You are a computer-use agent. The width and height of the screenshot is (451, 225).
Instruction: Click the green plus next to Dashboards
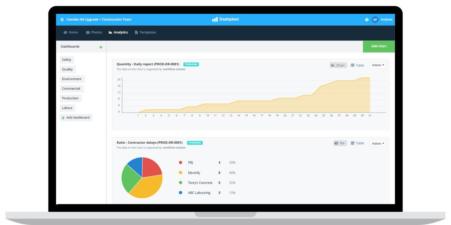pyautogui.click(x=101, y=47)
